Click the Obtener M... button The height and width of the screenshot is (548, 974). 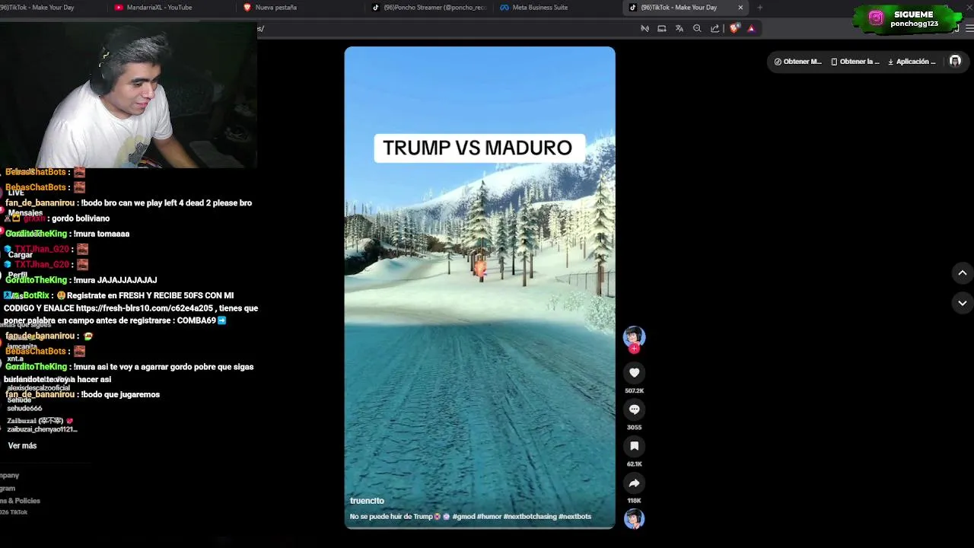pos(797,62)
